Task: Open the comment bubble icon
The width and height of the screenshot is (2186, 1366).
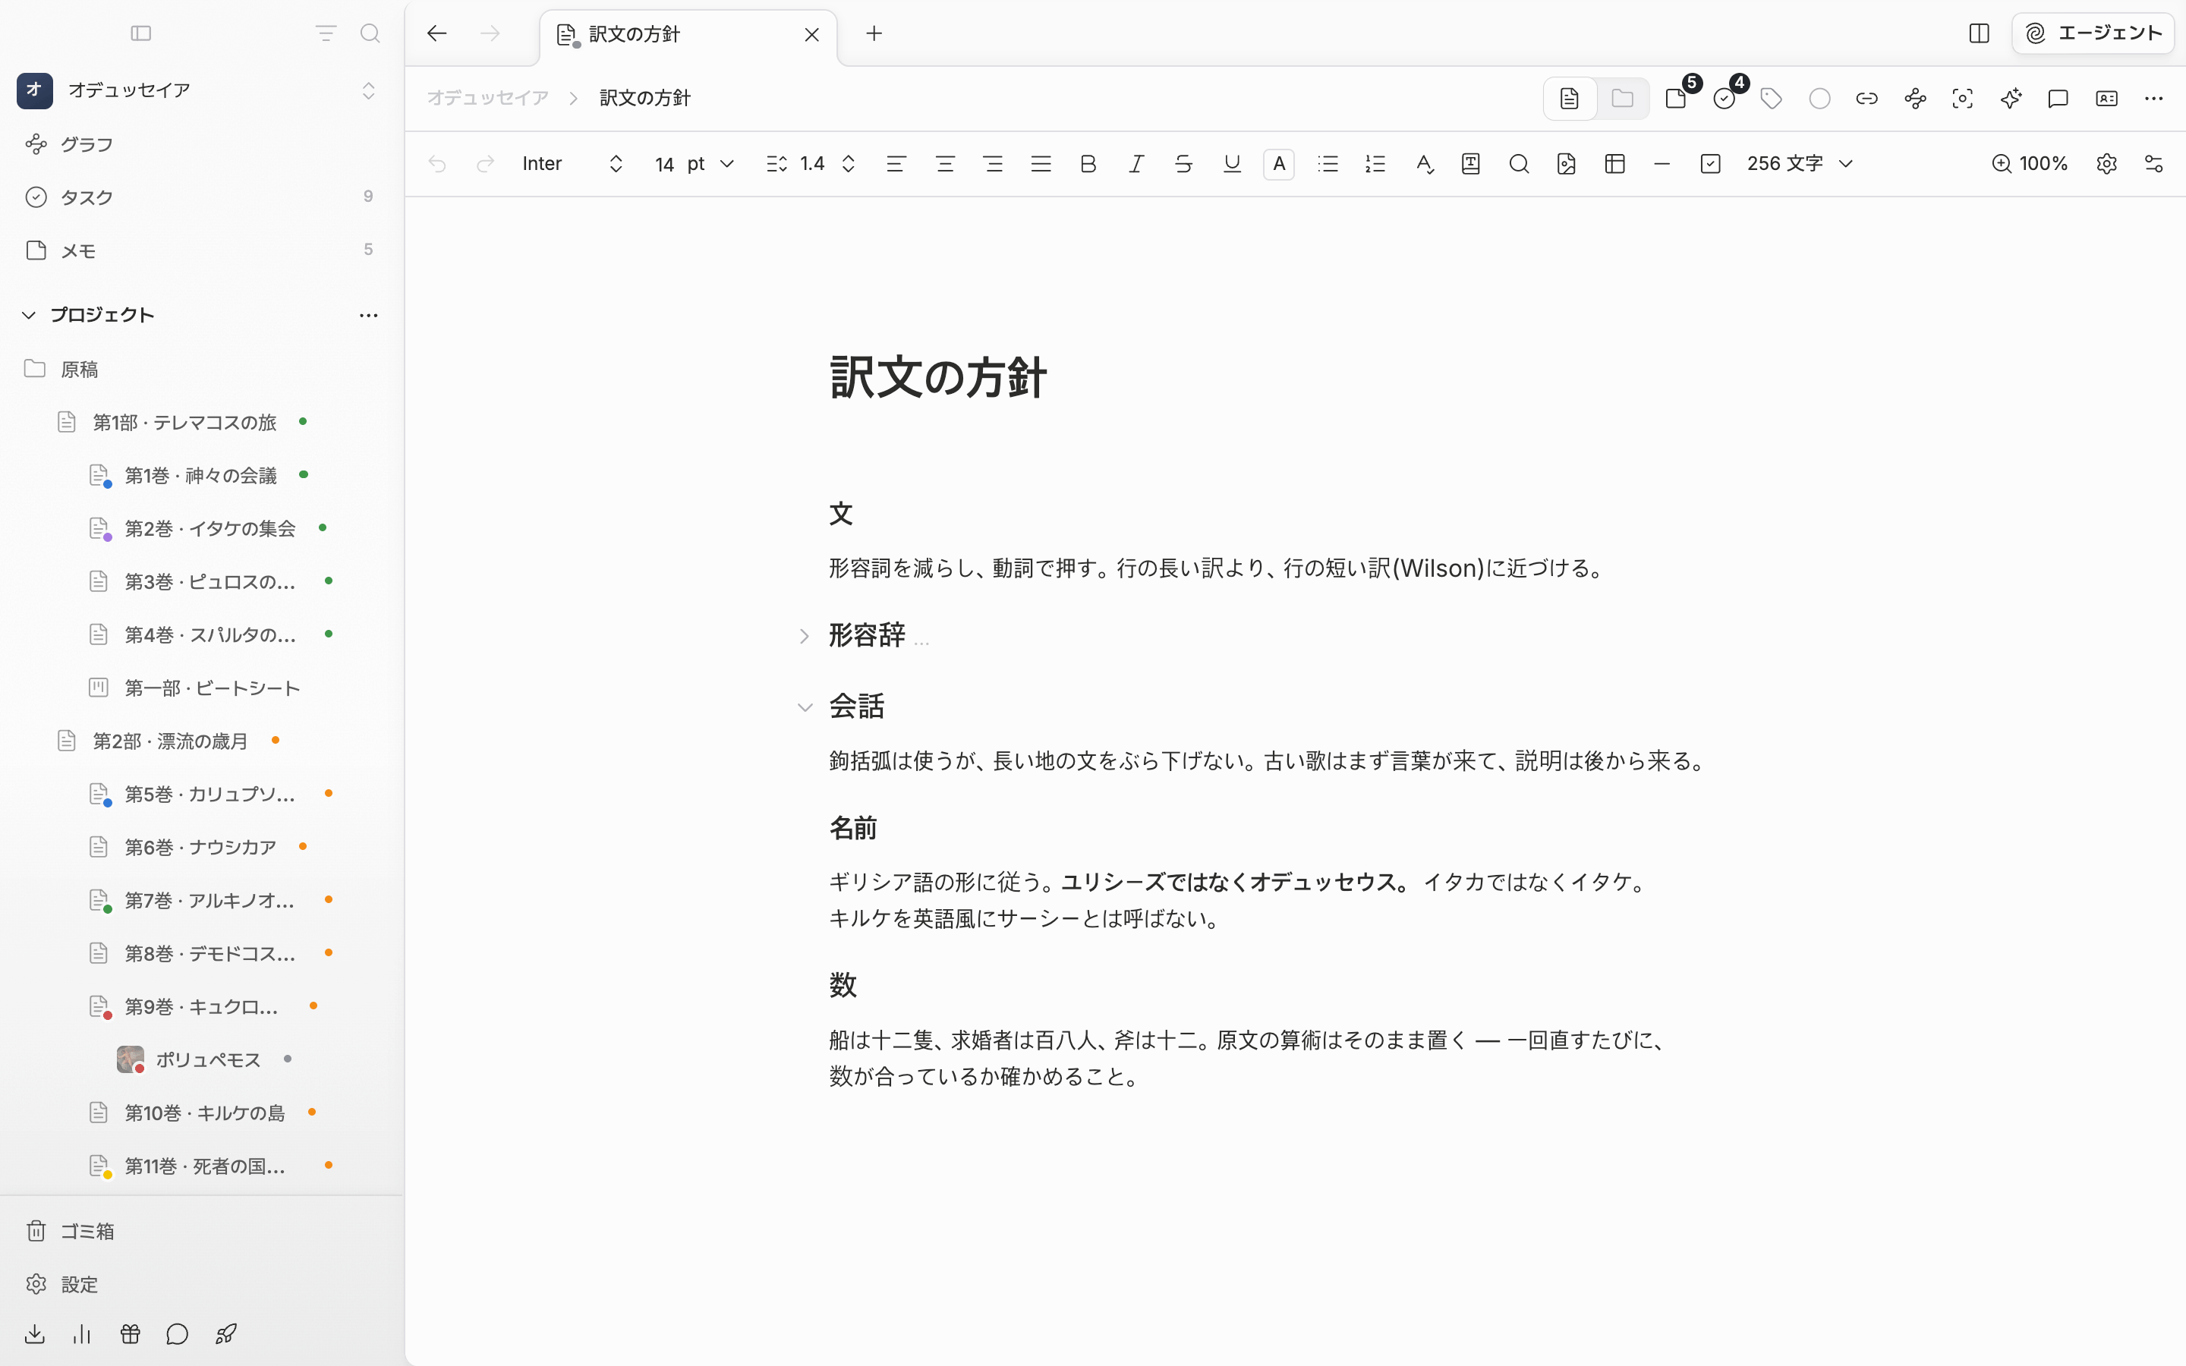Action: (2058, 99)
